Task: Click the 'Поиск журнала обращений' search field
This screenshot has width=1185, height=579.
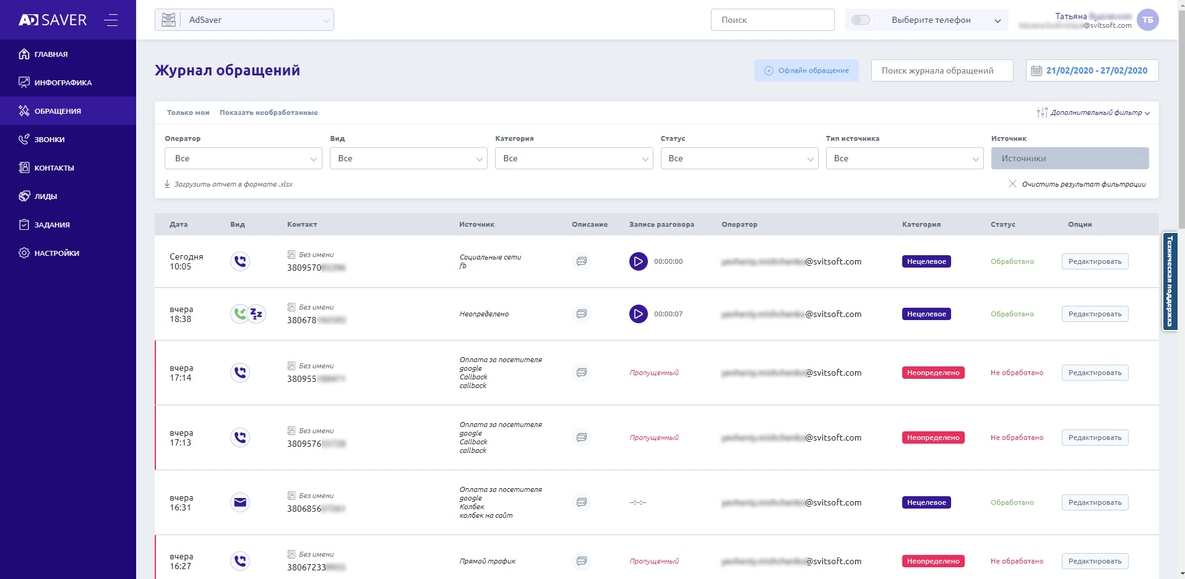Action: (x=942, y=70)
